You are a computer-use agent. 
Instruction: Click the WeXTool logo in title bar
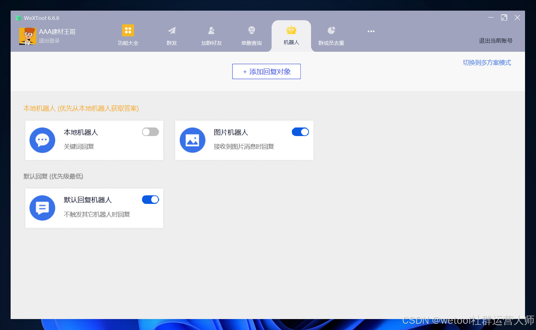pyautogui.click(x=18, y=18)
